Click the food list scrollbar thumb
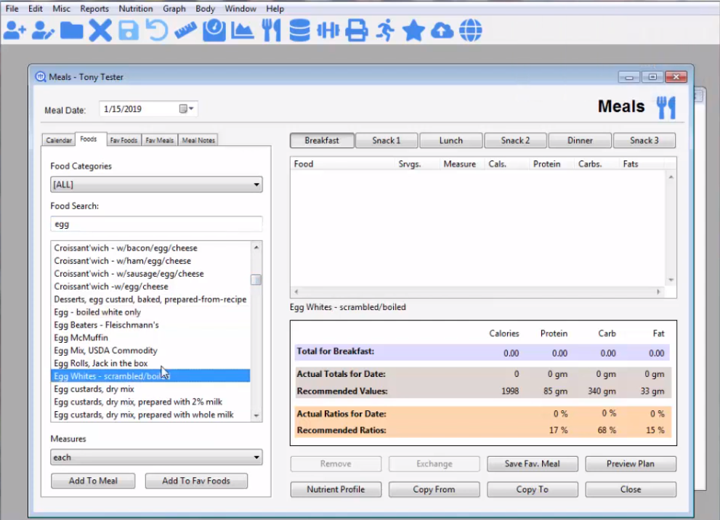The image size is (720, 520). pos(256,280)
